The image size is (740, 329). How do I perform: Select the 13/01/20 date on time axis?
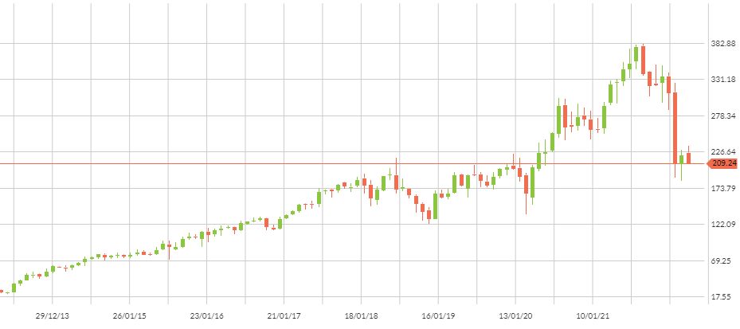[x=515, y=316]
